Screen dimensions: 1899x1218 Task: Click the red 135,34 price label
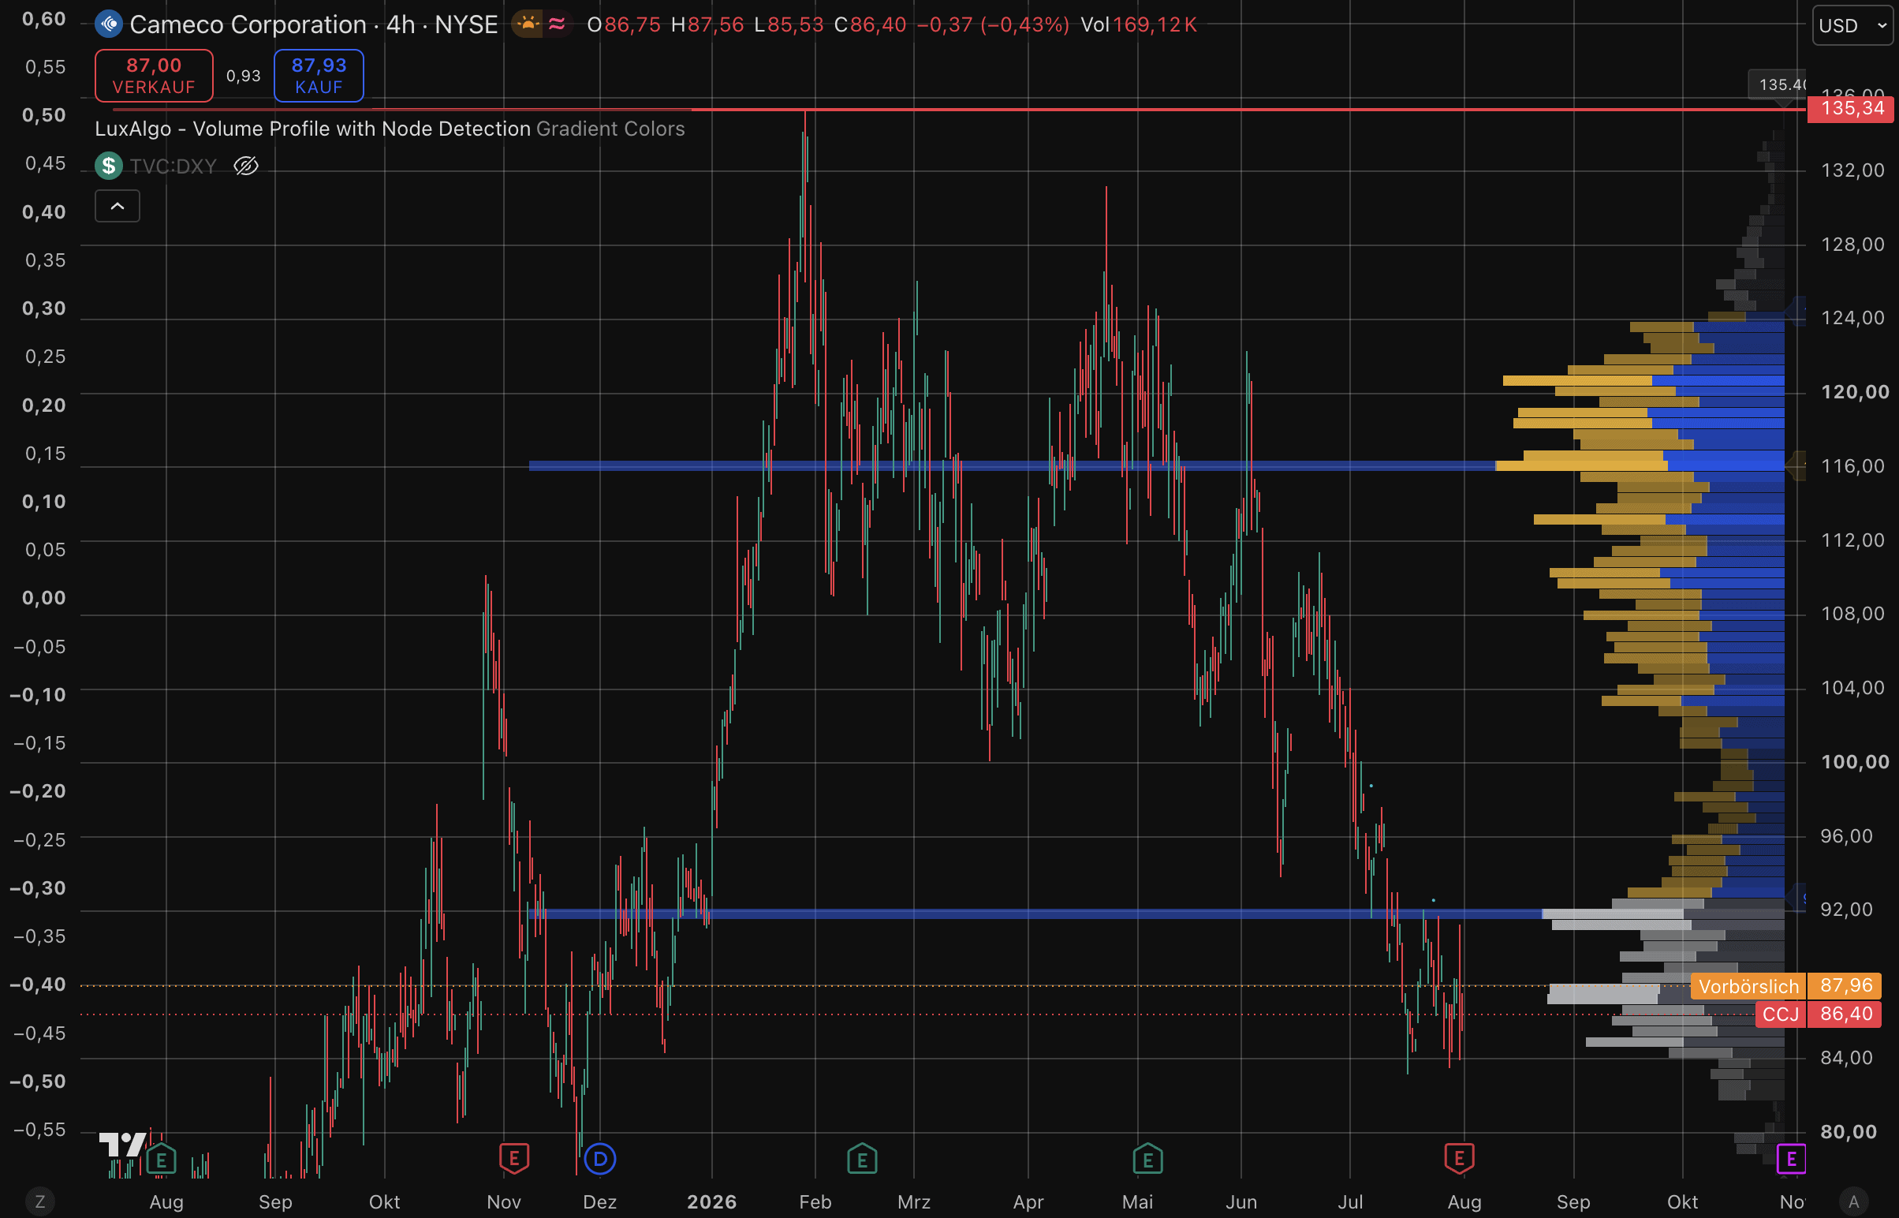[x=1852, y=108]
